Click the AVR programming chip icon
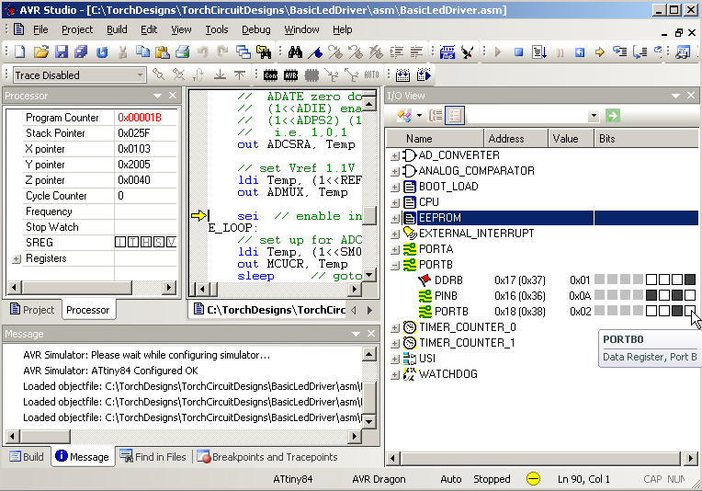The image size is (702, 491). [x=291, y=75]
